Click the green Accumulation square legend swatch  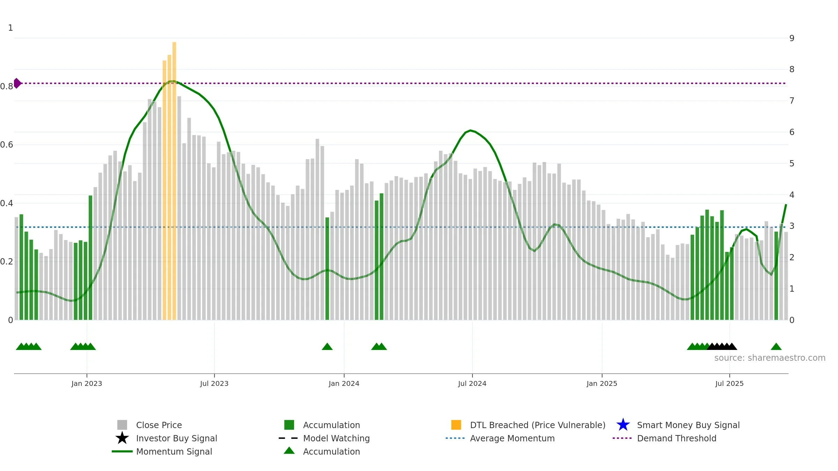(x=289, y=425)
